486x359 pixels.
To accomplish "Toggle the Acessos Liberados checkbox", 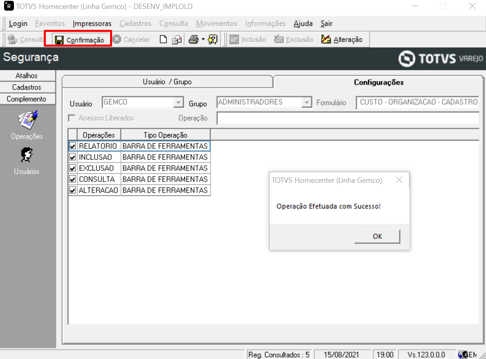I will pyautogui.click(x=72, y=118).
